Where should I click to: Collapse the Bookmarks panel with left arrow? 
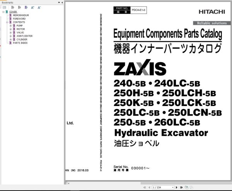pyautogui.click(x=62, y=2)
